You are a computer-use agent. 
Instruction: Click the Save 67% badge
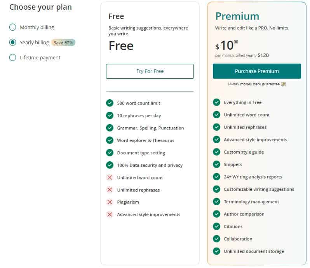[x=63, y=43]
